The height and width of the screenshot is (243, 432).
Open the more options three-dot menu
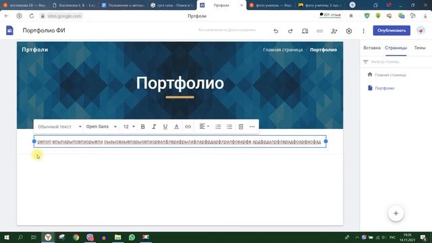(x=363, y=31)
